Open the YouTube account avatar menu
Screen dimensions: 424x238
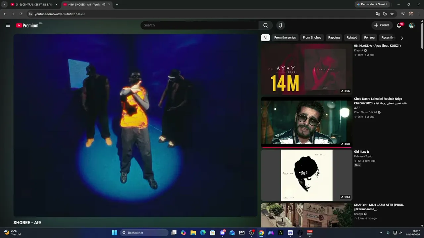pyautogui.click(x=412, y=25)
